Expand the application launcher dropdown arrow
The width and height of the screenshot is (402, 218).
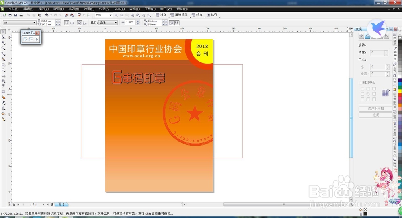point(84,15)
